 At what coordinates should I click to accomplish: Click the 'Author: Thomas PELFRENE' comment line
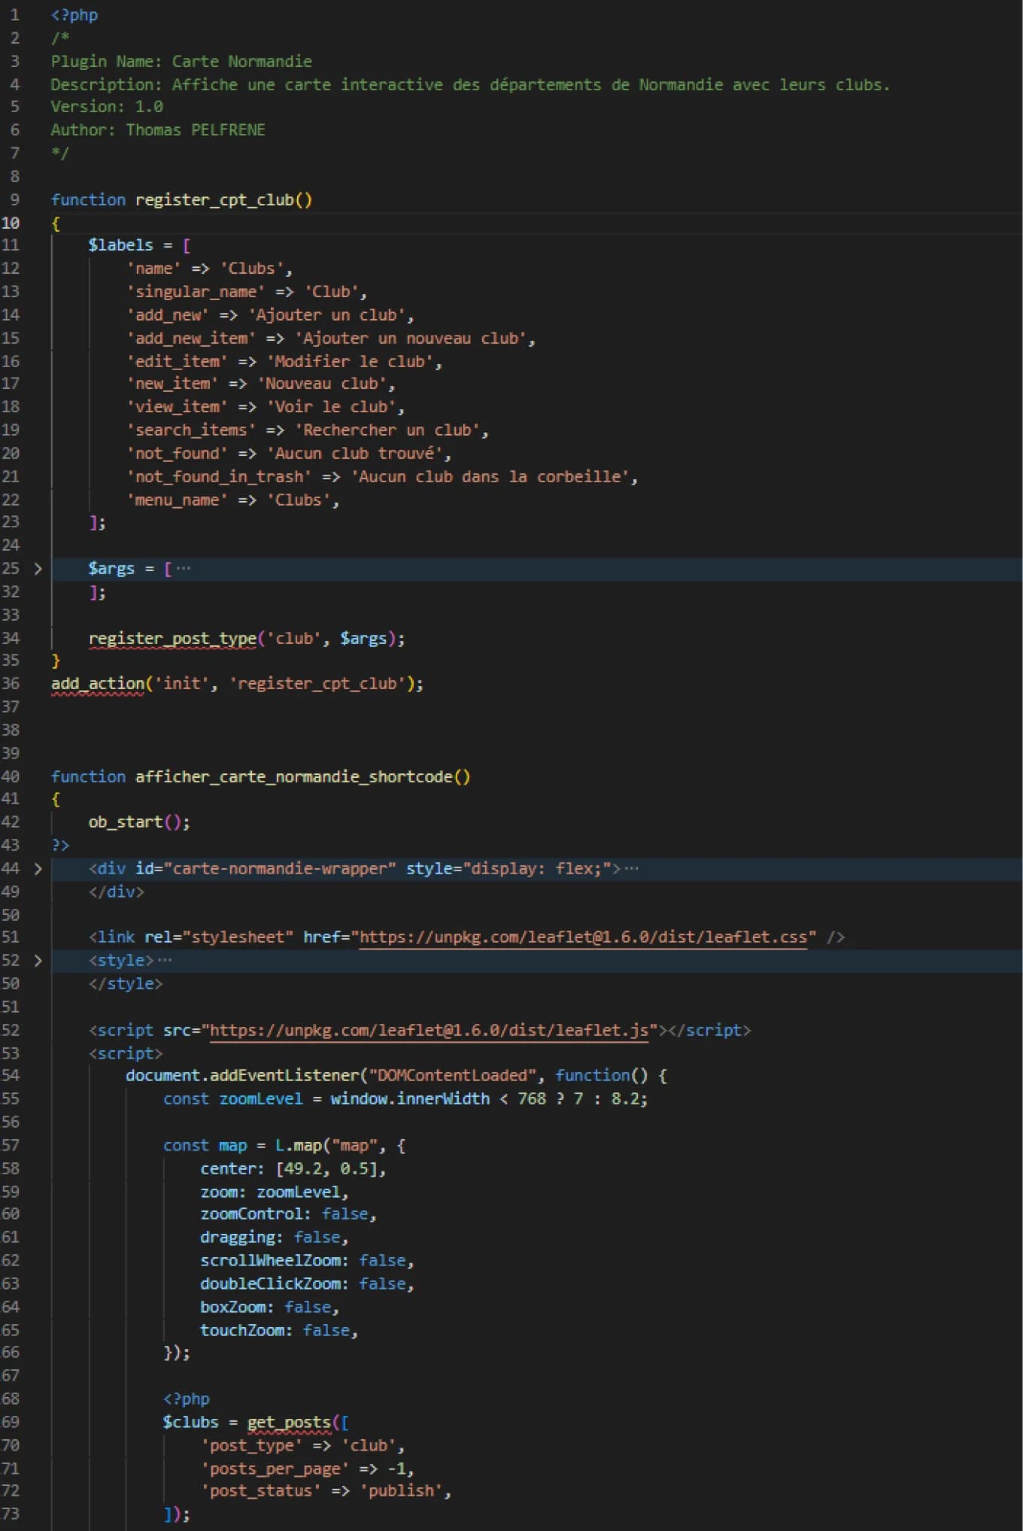pyautogui.click(x=158, y=130)
